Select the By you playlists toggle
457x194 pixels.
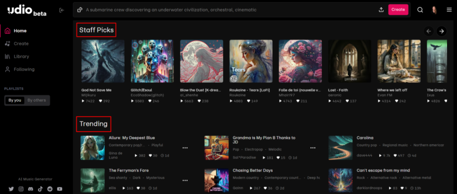pyautogui.click(x=15, y=100)
